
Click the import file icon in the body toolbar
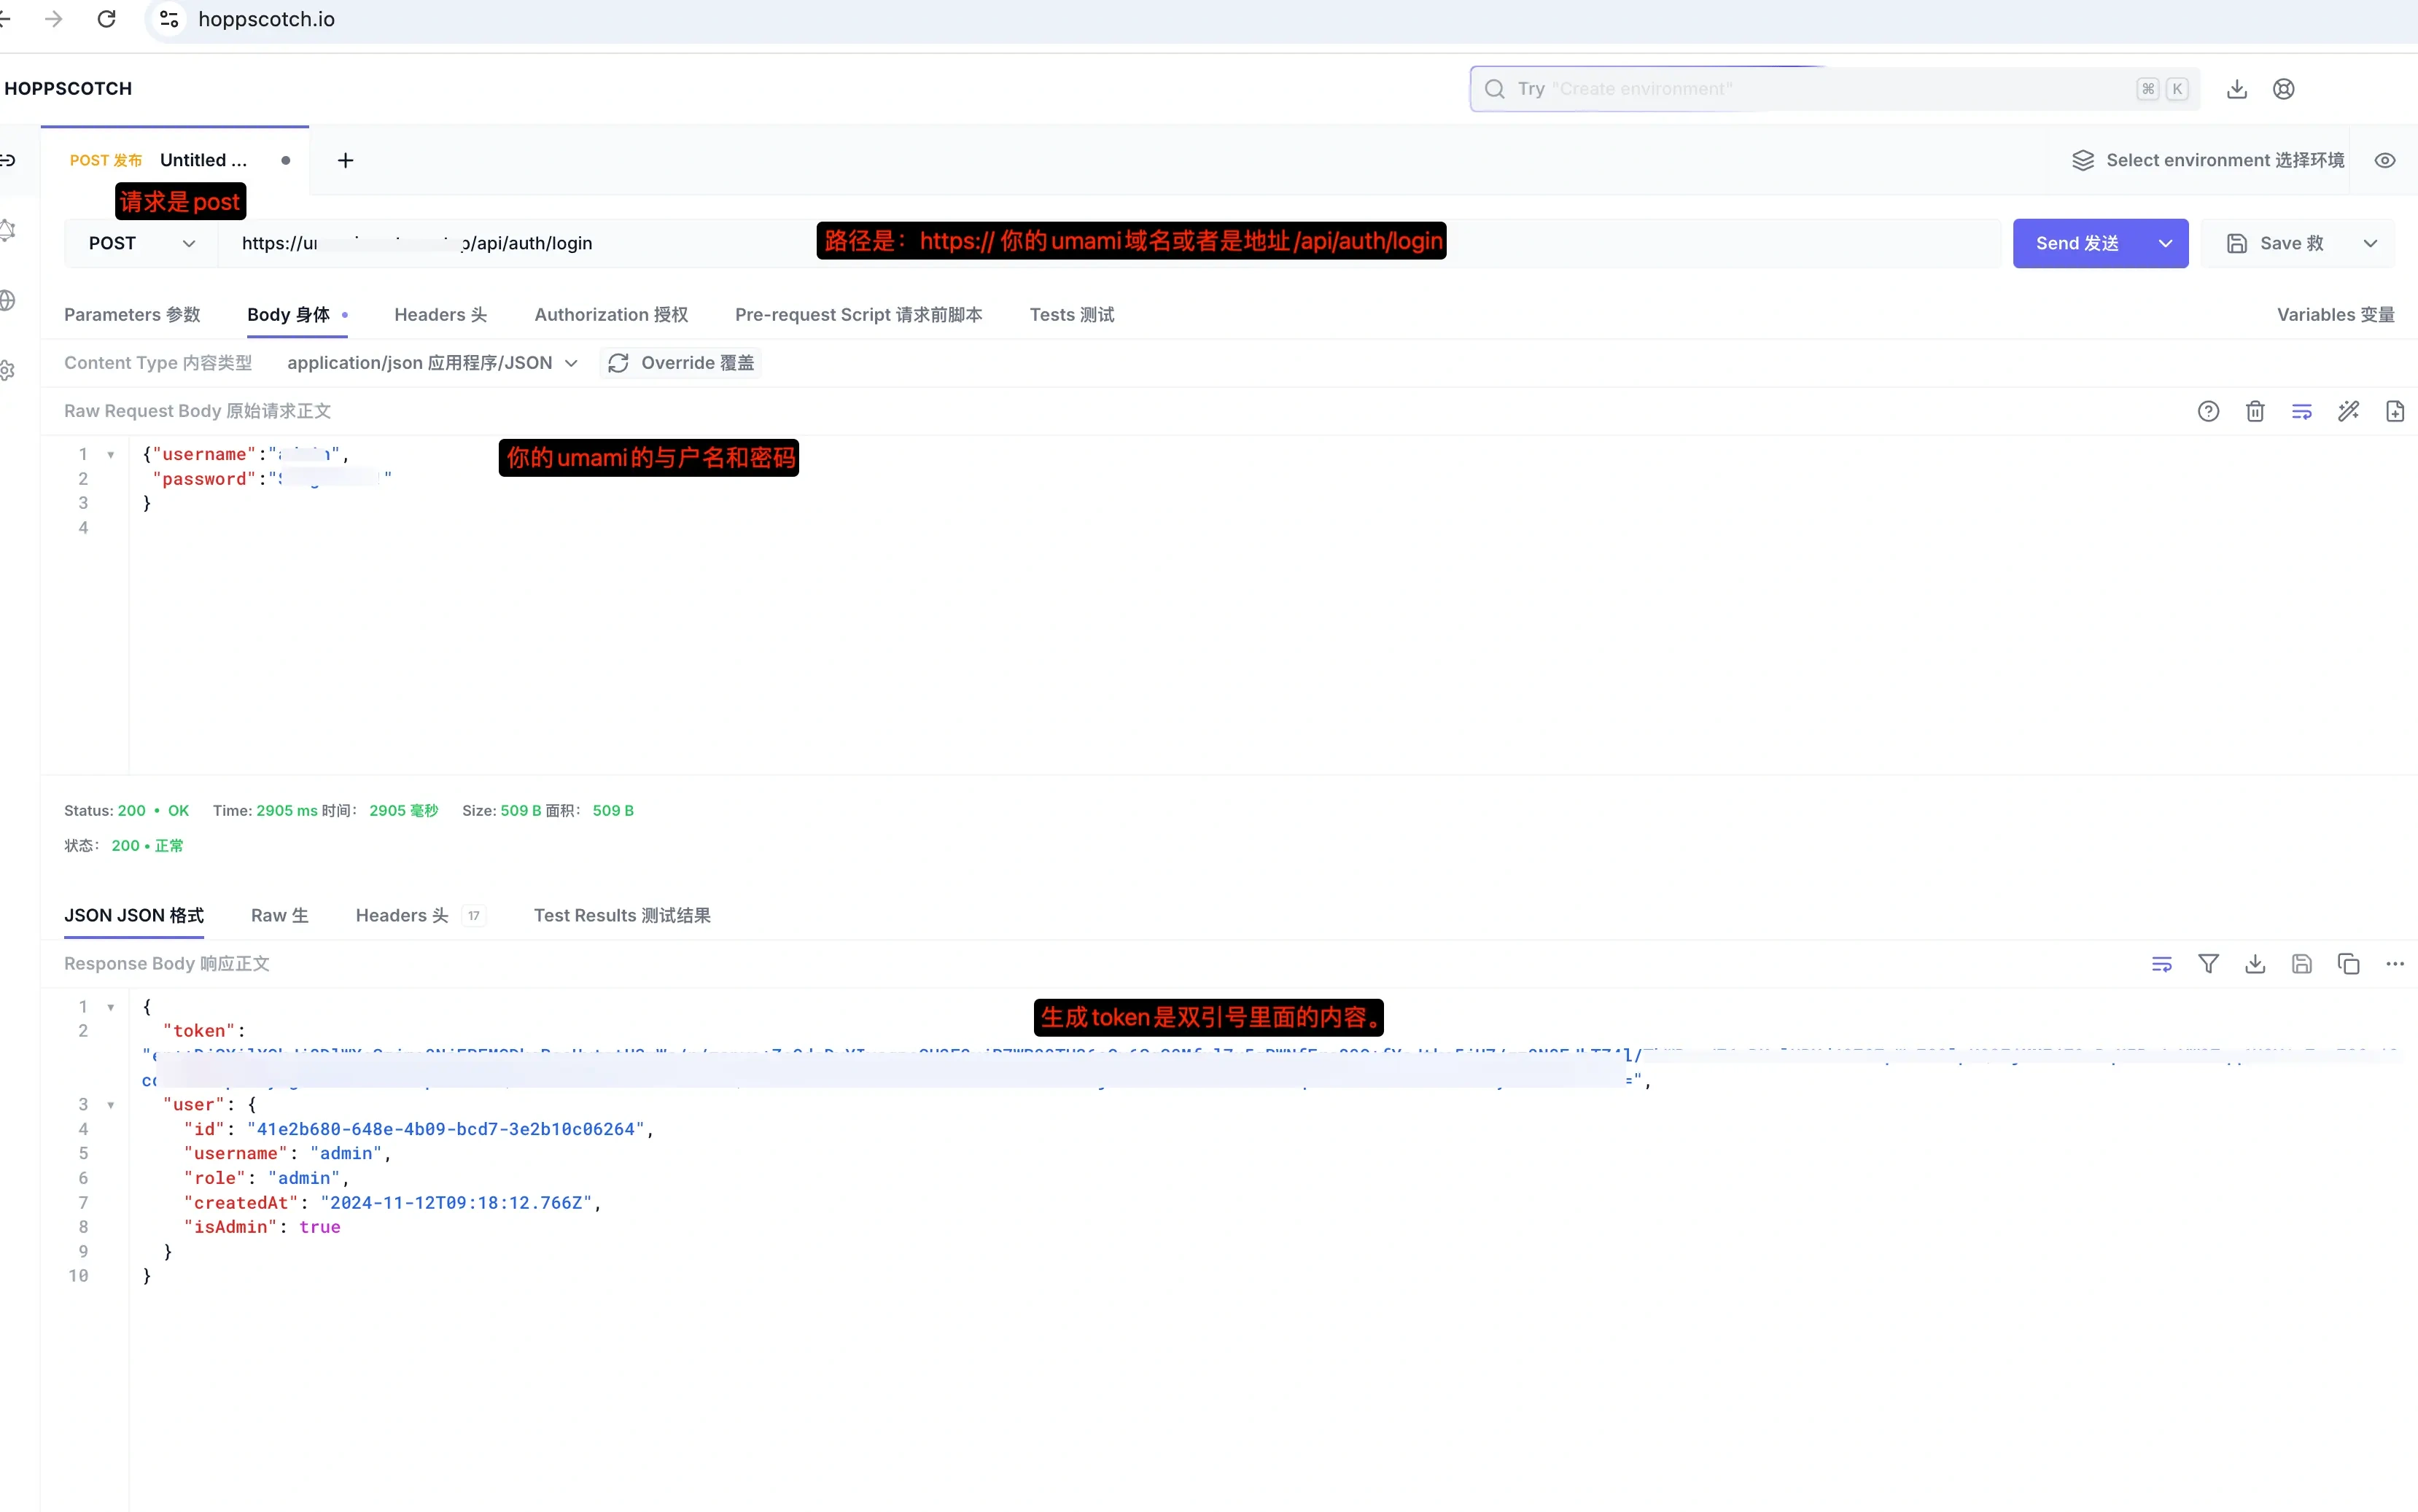tap(2394, 411)
